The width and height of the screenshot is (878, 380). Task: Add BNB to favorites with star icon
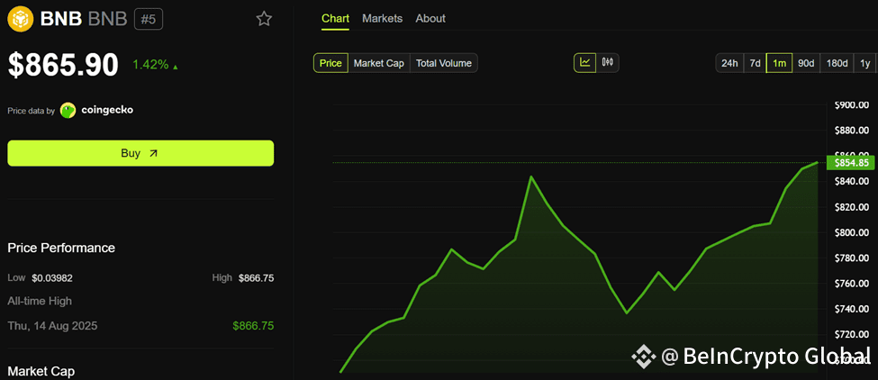tap(264, 19)
